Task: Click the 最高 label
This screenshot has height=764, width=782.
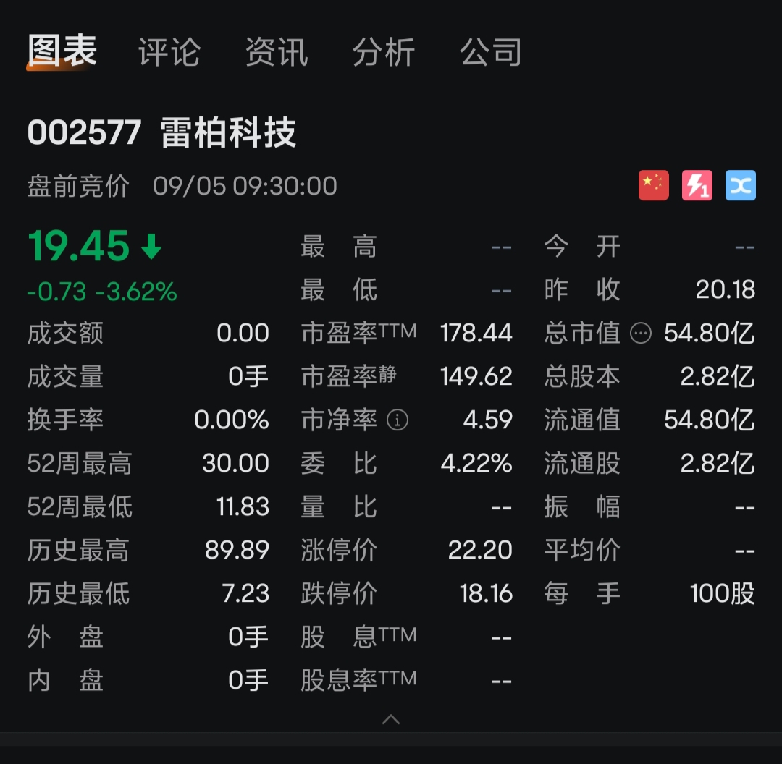Action: click(339, 246)
